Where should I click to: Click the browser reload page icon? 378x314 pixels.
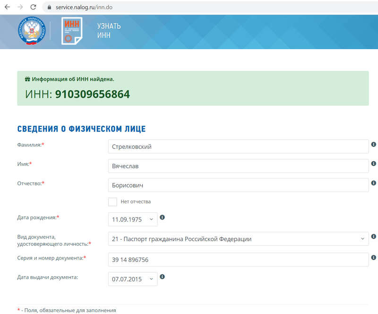coord(33,7)
